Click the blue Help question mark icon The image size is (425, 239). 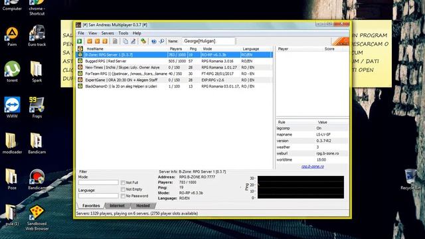pos(153,41)
